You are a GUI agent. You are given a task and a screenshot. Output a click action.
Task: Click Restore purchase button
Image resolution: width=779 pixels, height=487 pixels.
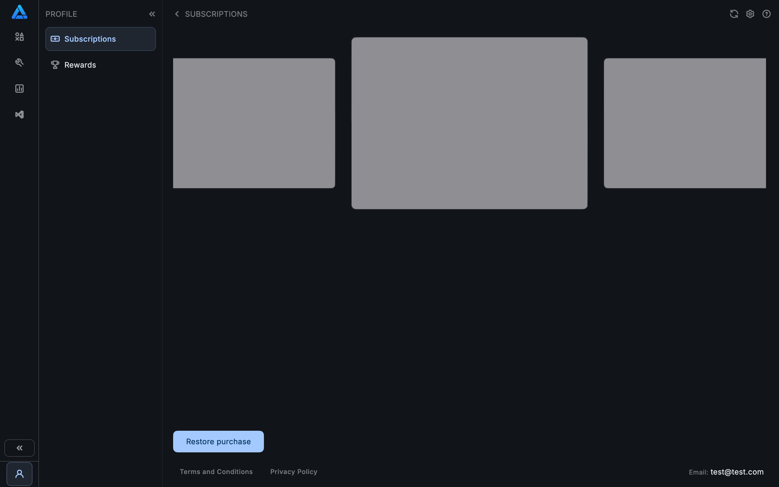[218, 441]
